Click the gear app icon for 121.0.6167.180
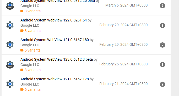 pyautogui.click(x=10, y=45)
